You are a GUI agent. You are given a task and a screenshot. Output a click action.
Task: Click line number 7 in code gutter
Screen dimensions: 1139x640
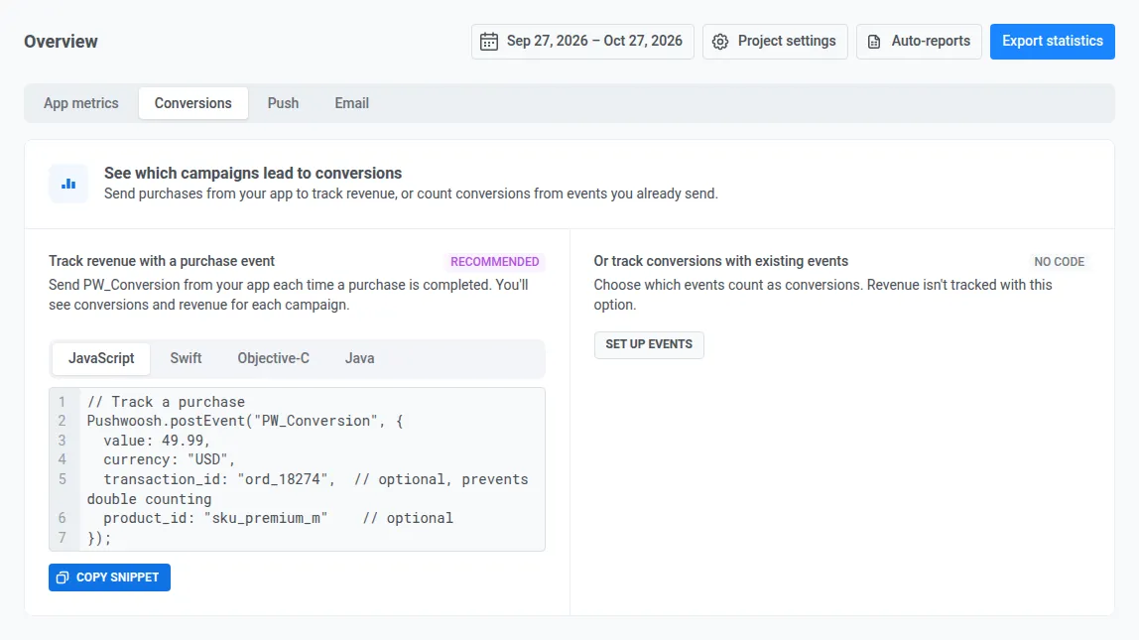click(x=62, y=539)
